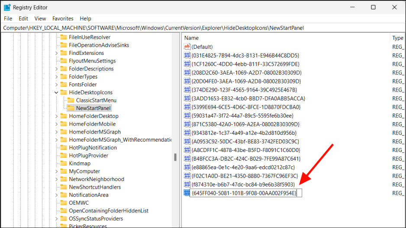Click icon beside {A0953C92-50DC-43bf-BE83-3742FED03C9C}

coord(187,141)
